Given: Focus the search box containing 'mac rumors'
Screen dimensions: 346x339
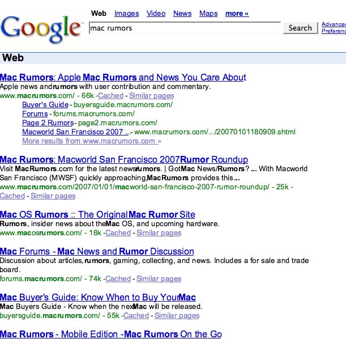Looking at the screenshot, I should coord(185,28).
